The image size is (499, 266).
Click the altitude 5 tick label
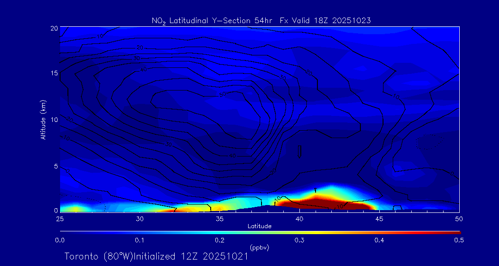tap(55, 166)
